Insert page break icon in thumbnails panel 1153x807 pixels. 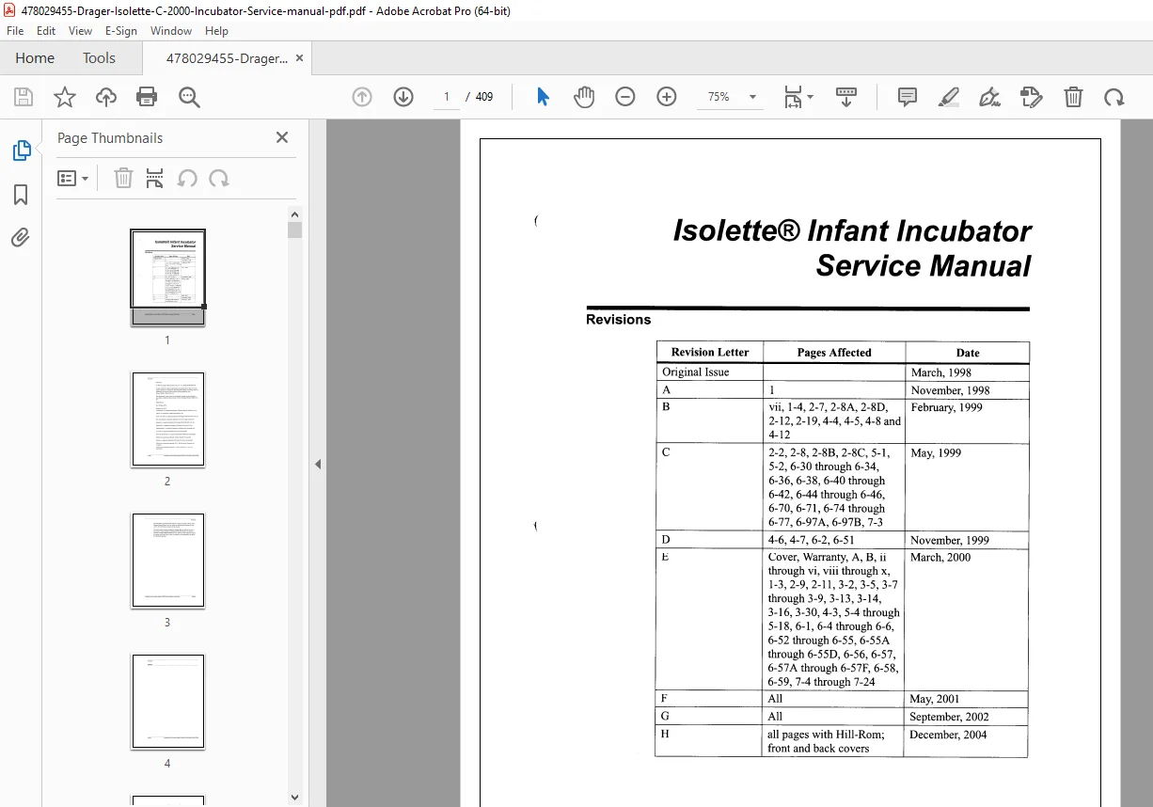coord(155,178)
